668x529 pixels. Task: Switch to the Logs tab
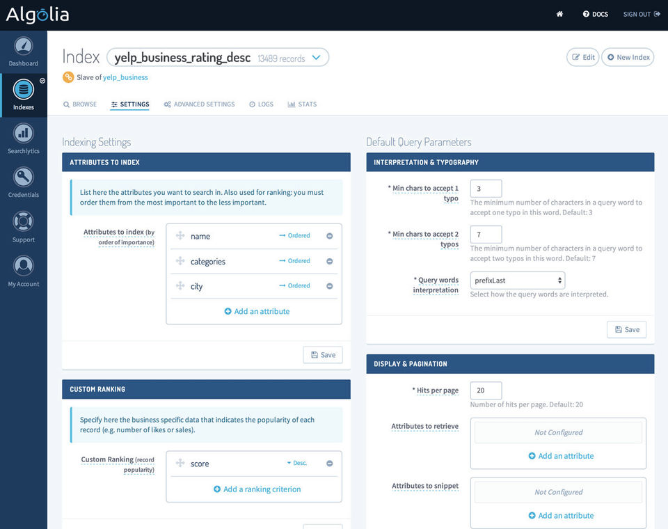pyautogui.click(x=261, y=104)
